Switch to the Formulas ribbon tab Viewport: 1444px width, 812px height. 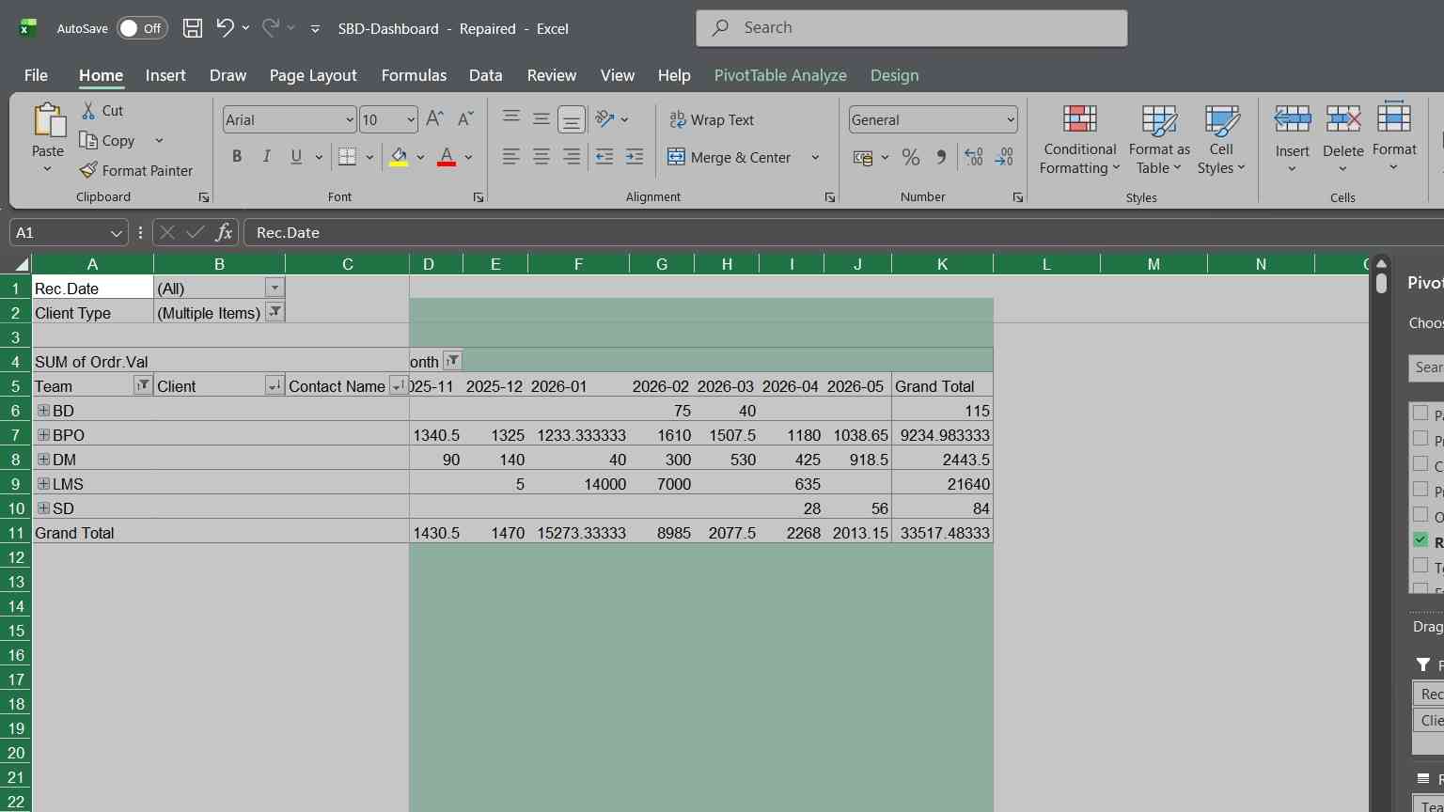(x=414, y=75)
